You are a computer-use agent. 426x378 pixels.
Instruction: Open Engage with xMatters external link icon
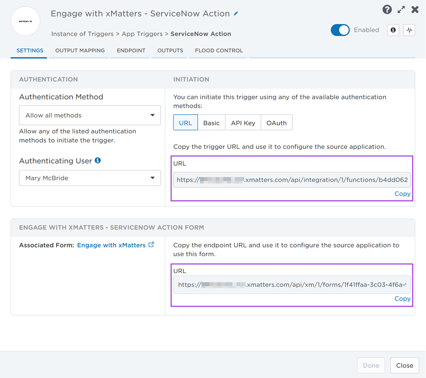[x=151, y=245]
